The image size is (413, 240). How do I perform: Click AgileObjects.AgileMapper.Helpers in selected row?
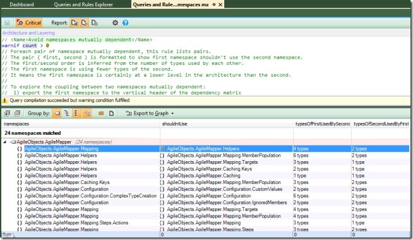point(203,149)
